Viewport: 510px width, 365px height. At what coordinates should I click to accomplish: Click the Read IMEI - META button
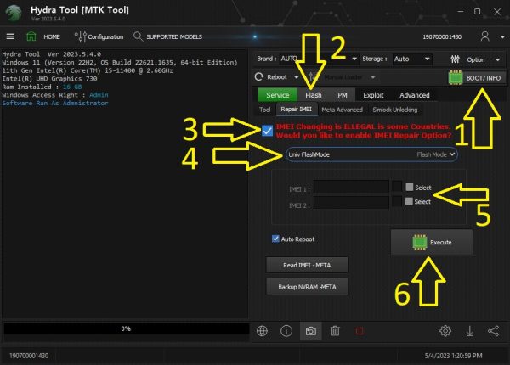[307, 265]
